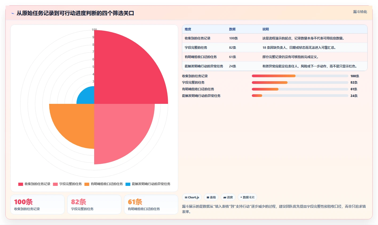Click the 61条 value in the table

(233, 57)
